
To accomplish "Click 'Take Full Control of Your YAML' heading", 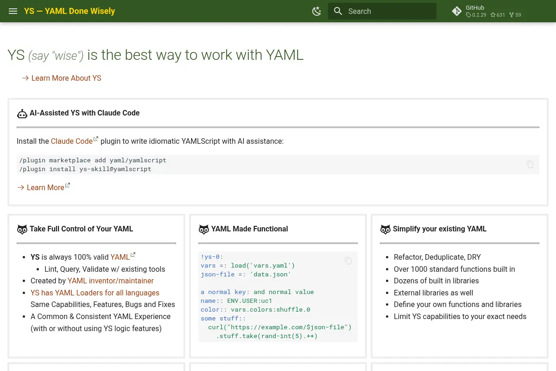I will coord(81,229).
